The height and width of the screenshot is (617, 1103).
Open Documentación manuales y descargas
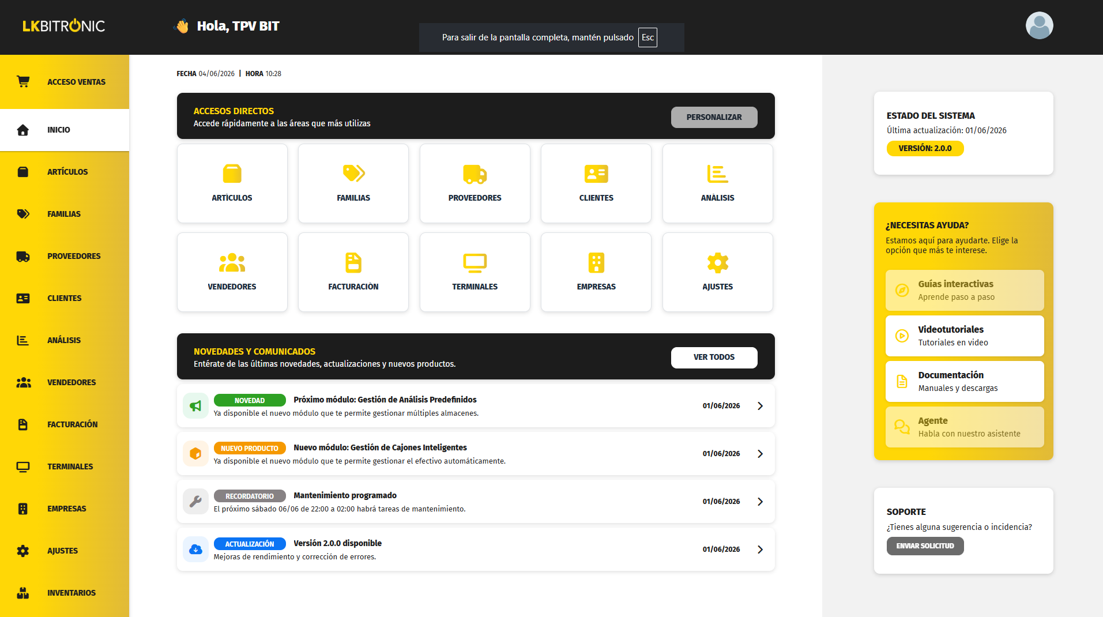pyautogui.click(x=965, y=382)
